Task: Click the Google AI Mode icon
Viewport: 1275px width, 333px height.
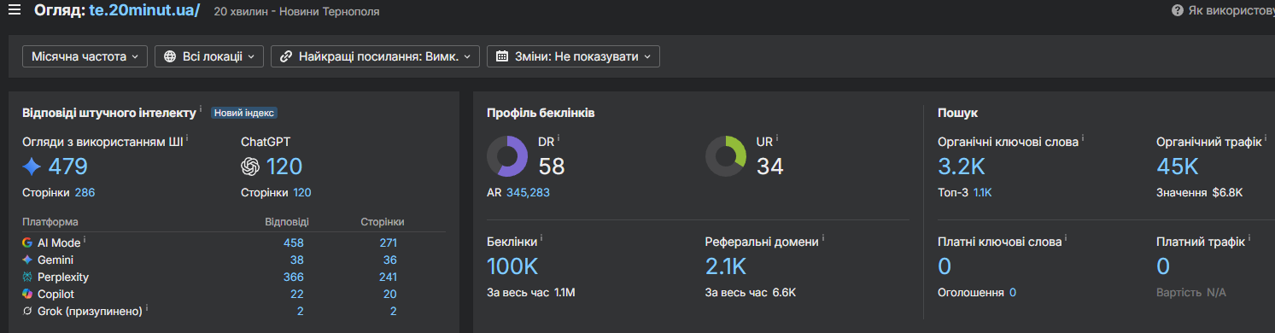Action: pos(27,242)
